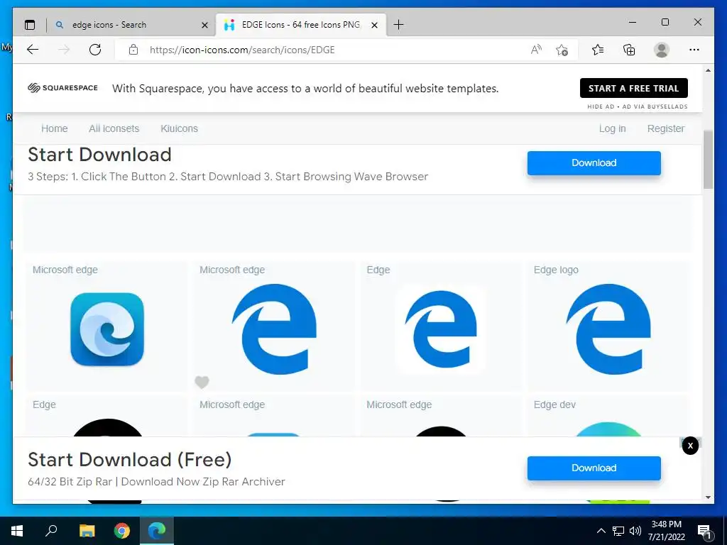The width and height of the screenshot is (727, 545).
Task: Click the Read aloud icon
Action: pos(536,50)
